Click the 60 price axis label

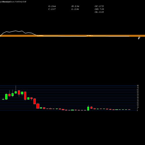[138, 91]
